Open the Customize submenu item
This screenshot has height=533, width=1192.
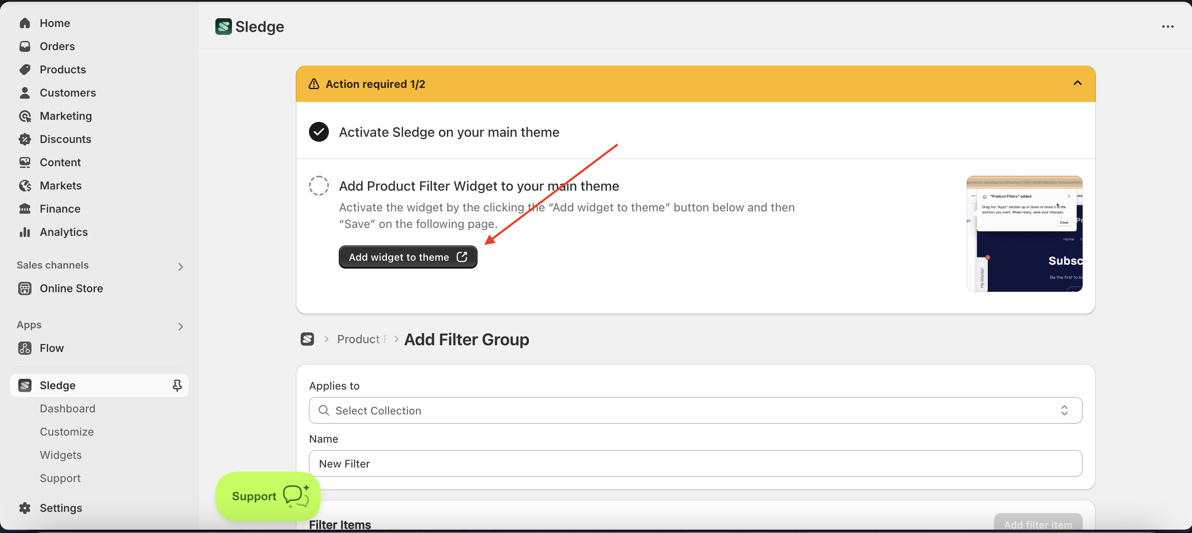pos(67,432)
